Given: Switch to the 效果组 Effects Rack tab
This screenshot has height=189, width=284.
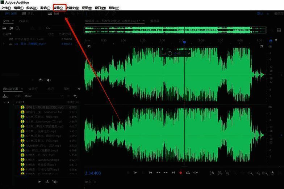Looking at the screenshot, I should click(33, 89).
